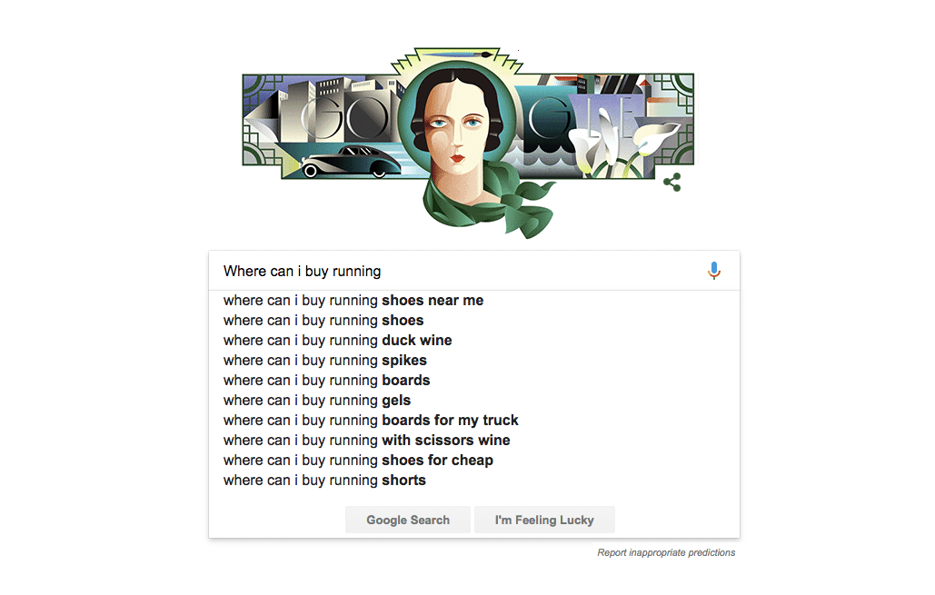Pick "running boards for my truck" suggestion

[371, 421]
